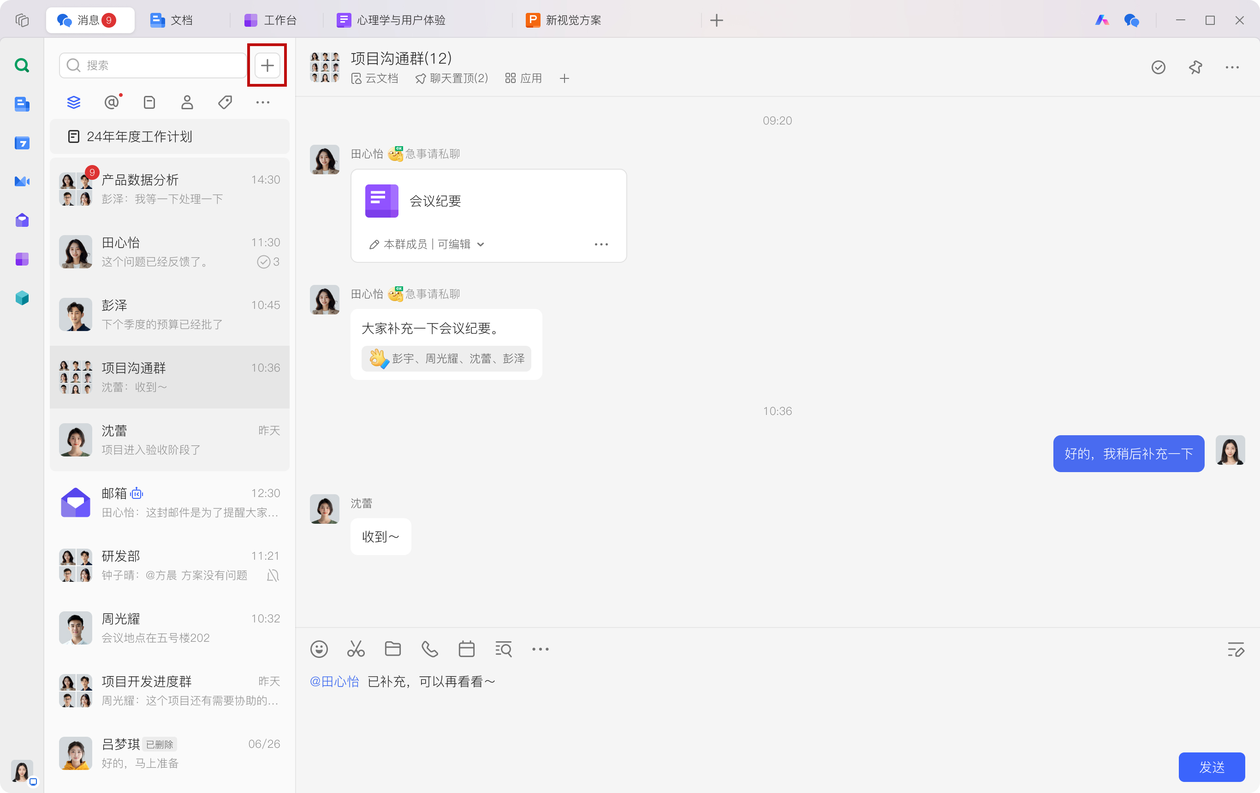The height and width of the screenshot is (793, 1260).
Task: Toggle the rich-text editor icon
Action: tap(1236, 649)
